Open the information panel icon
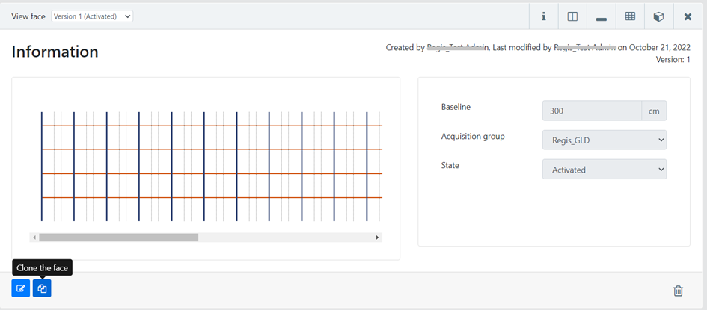Screen dimensions: 707x310 click(x=544, y=16)
